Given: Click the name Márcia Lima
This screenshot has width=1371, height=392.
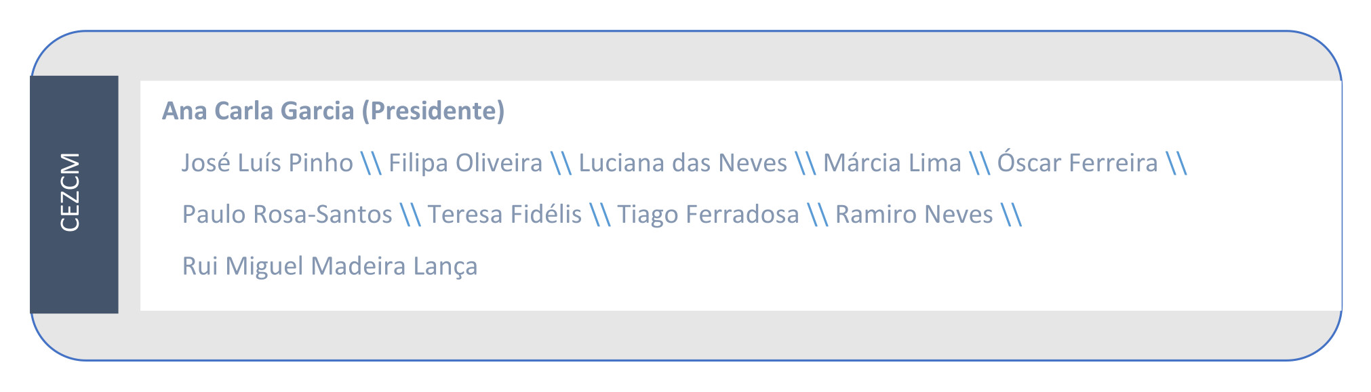Looking at the screenshot, I should [x=892, y=163].
